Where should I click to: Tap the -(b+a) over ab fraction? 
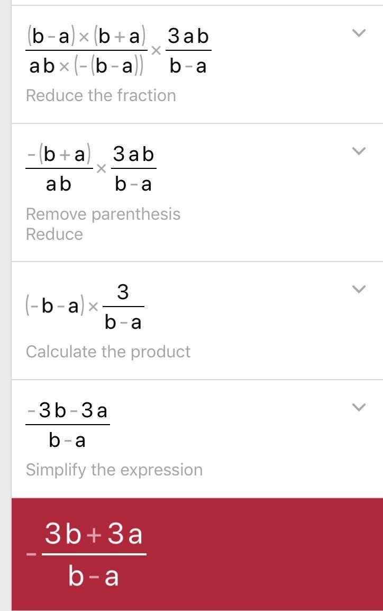[59, 169]
